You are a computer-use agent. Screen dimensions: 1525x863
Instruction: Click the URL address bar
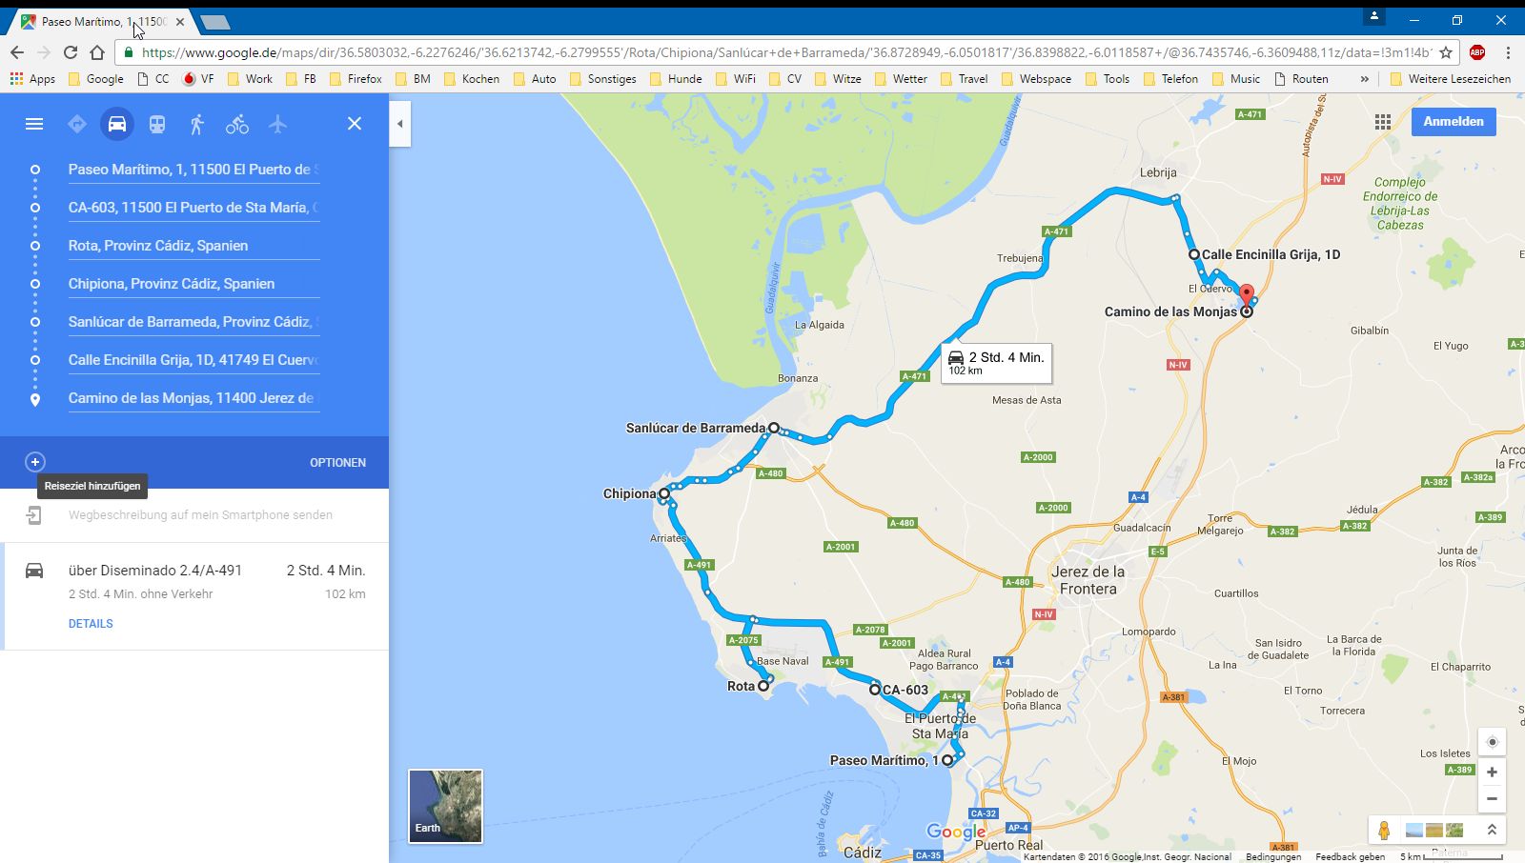pyautogui.click(x=785, y=52)
